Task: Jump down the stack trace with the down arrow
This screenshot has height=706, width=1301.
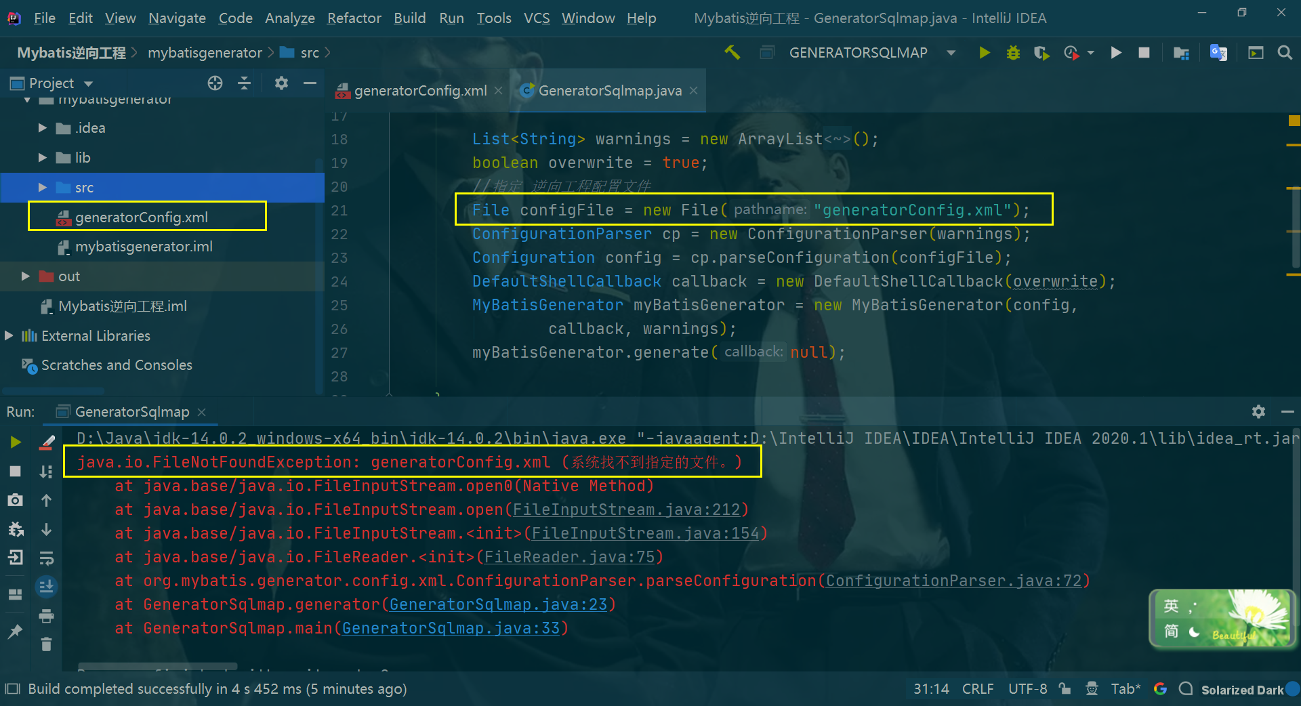Action: tap(46, 529)
